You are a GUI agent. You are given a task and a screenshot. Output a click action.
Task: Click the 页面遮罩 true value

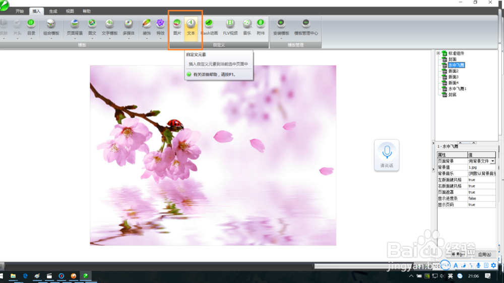click(481, 193)
